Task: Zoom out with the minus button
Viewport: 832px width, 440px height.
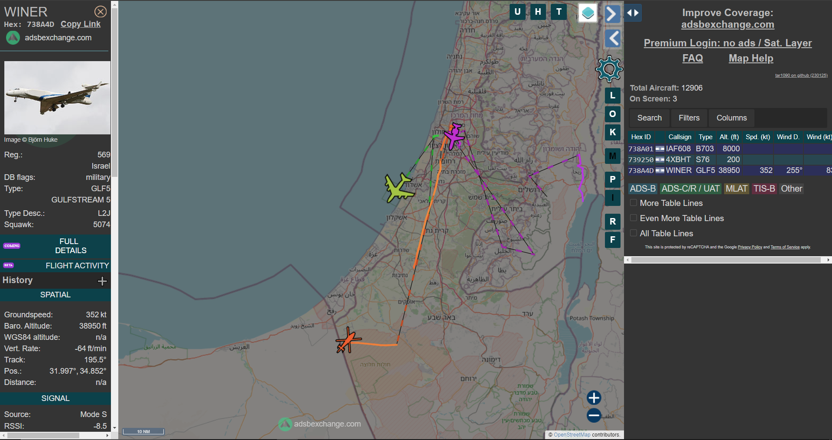Action: pos(594,415)
